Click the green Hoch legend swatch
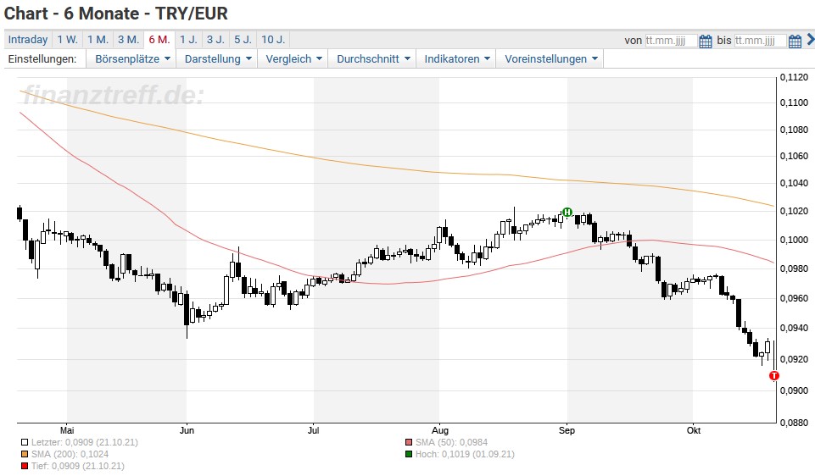The image size is (815, 476). (x=409, y=455)
